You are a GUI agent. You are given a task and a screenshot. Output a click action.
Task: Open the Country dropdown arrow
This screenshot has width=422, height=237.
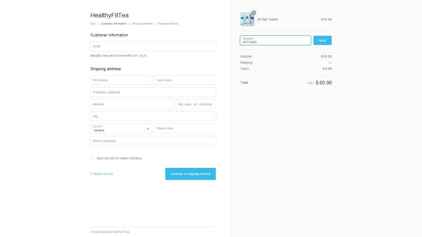(x=148, y=129)
